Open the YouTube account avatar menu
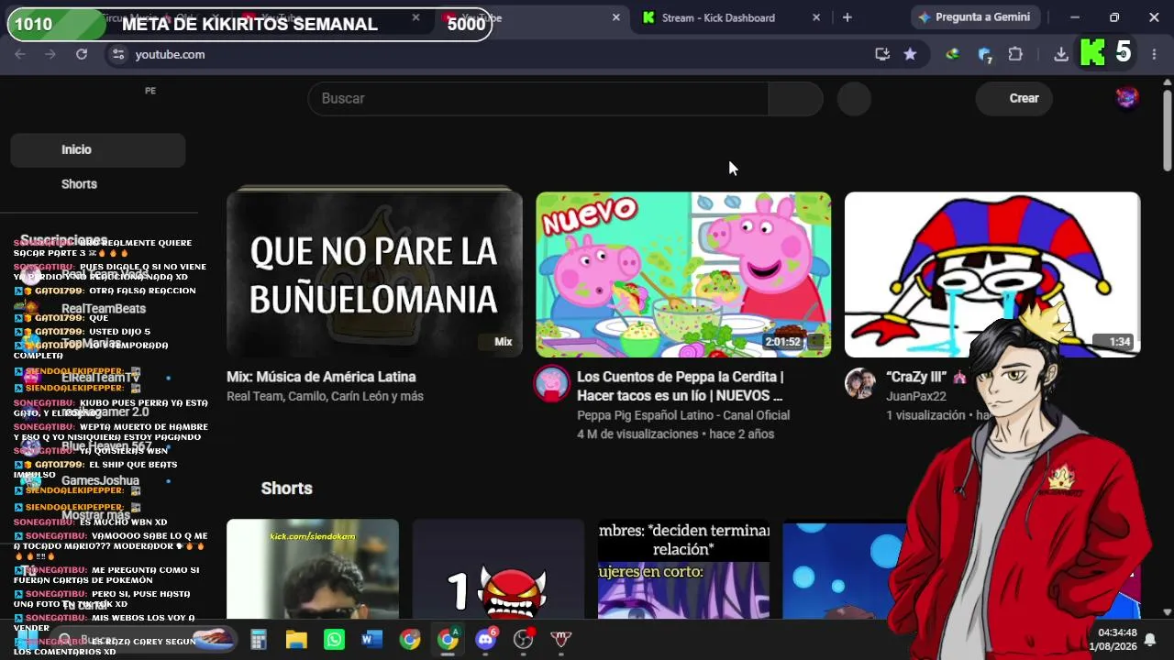Screen dimensions: 1174x660 point(1127,97)
